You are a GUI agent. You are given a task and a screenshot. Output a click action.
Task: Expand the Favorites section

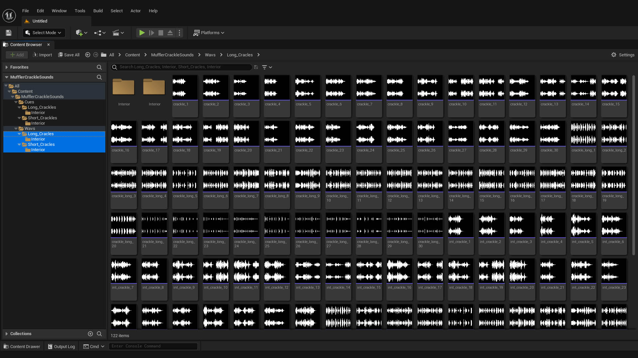(7, 67)
